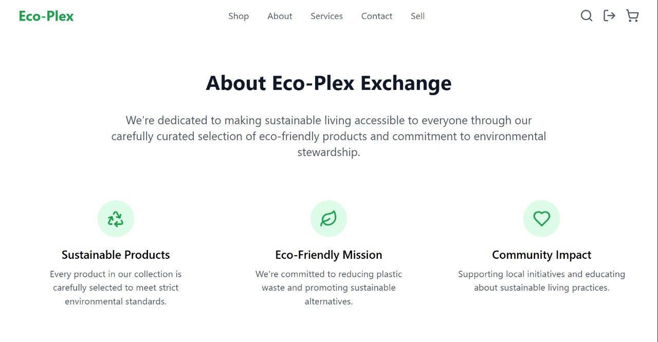Viewport: 658px width, 342px height.
Task: Click the logout arrow icon
Action: click(609, 16)
